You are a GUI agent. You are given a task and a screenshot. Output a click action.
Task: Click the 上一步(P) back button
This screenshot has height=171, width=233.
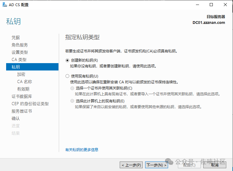coord(131,165)
